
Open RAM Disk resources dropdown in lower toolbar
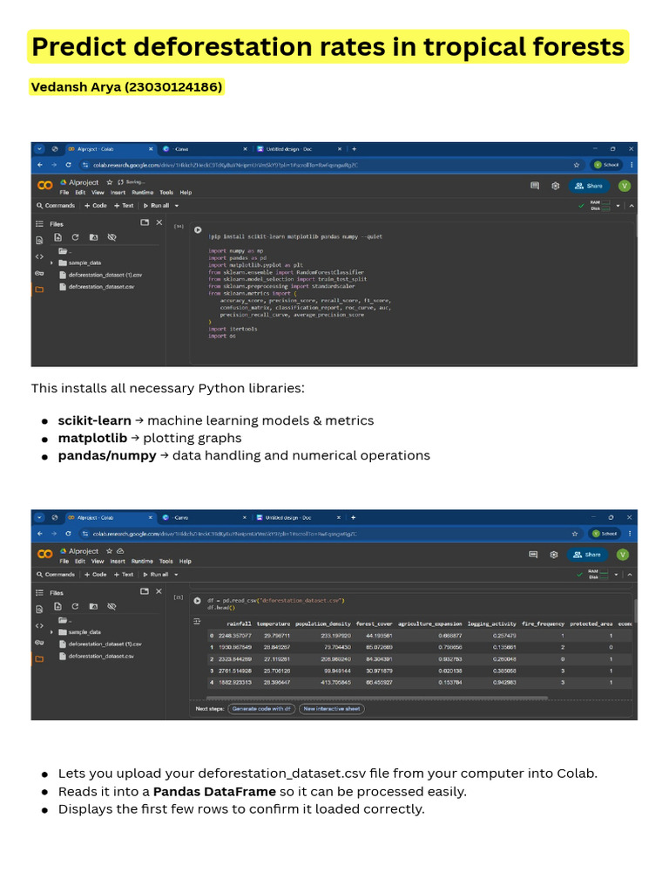pyautogui.click(x=616, y=575)
